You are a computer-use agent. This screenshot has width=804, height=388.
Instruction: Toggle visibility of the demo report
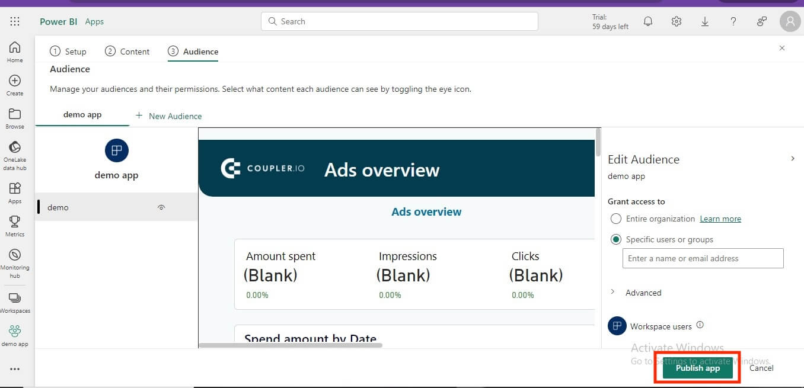[161, 207]
